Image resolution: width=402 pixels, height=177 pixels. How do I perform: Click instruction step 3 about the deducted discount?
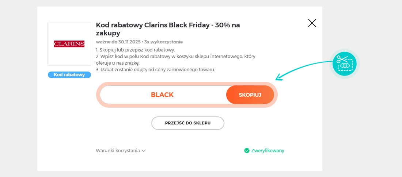155,69
